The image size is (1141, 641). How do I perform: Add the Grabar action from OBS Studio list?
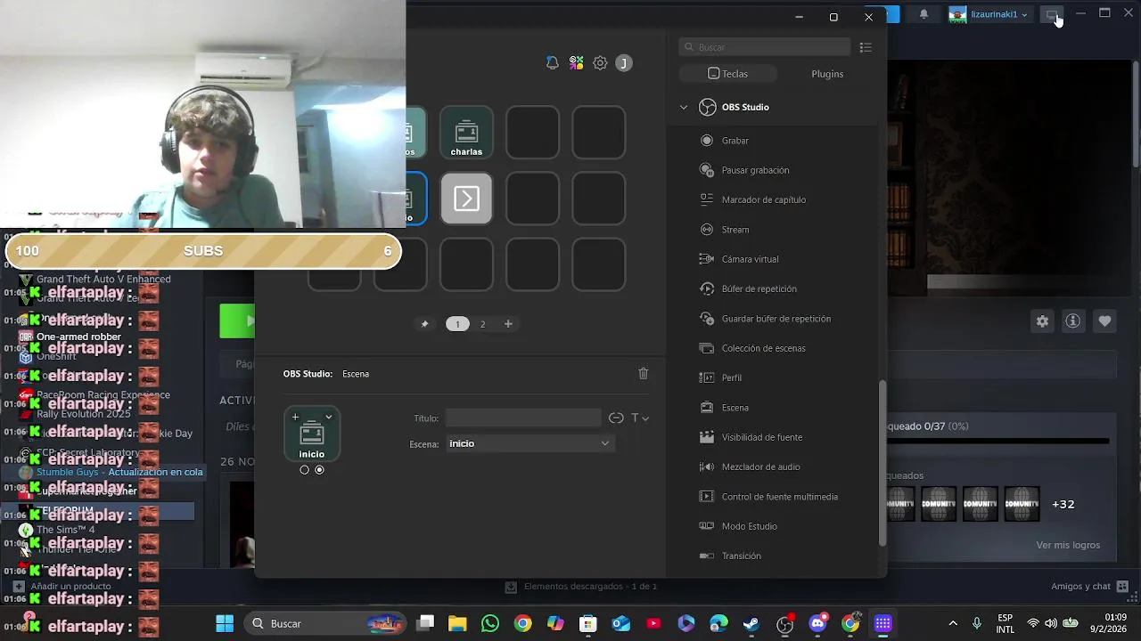tap(735, 141)
